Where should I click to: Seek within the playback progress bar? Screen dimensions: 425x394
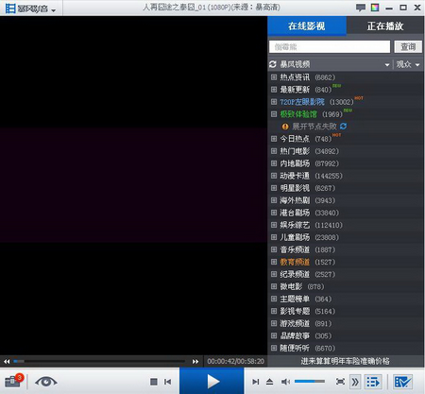[x=99, y=361]
